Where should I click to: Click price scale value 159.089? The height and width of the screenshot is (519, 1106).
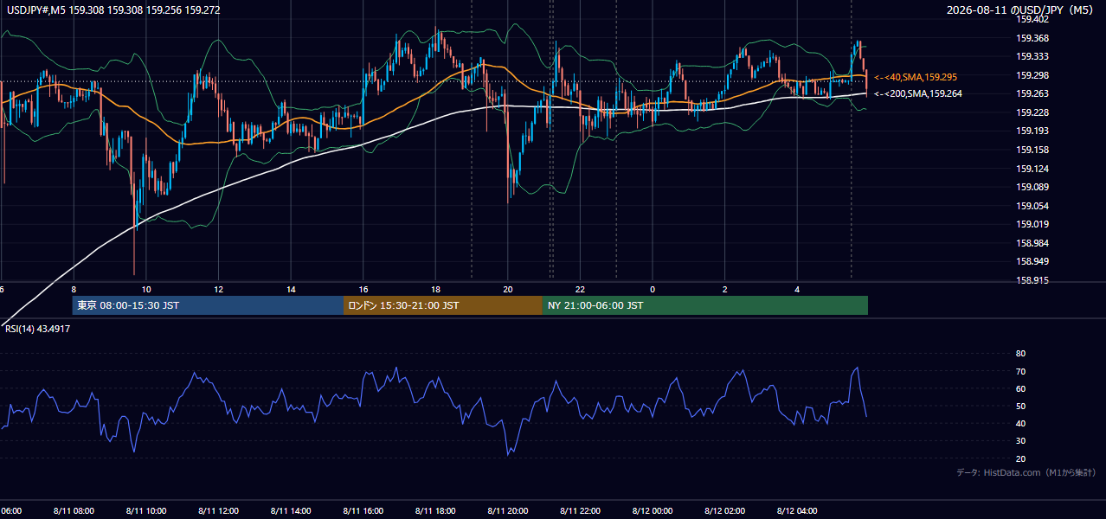1032,187
